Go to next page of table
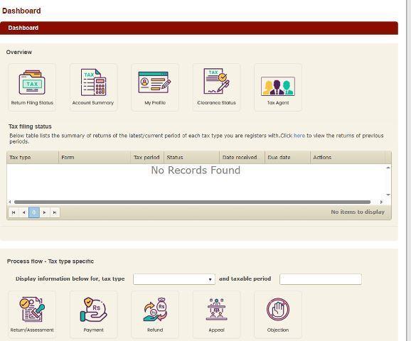 [x=44, y=212]
